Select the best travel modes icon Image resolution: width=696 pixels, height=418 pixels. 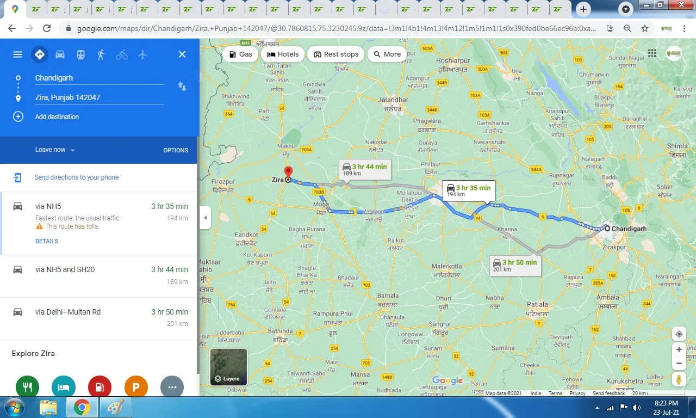coord(39,54)
